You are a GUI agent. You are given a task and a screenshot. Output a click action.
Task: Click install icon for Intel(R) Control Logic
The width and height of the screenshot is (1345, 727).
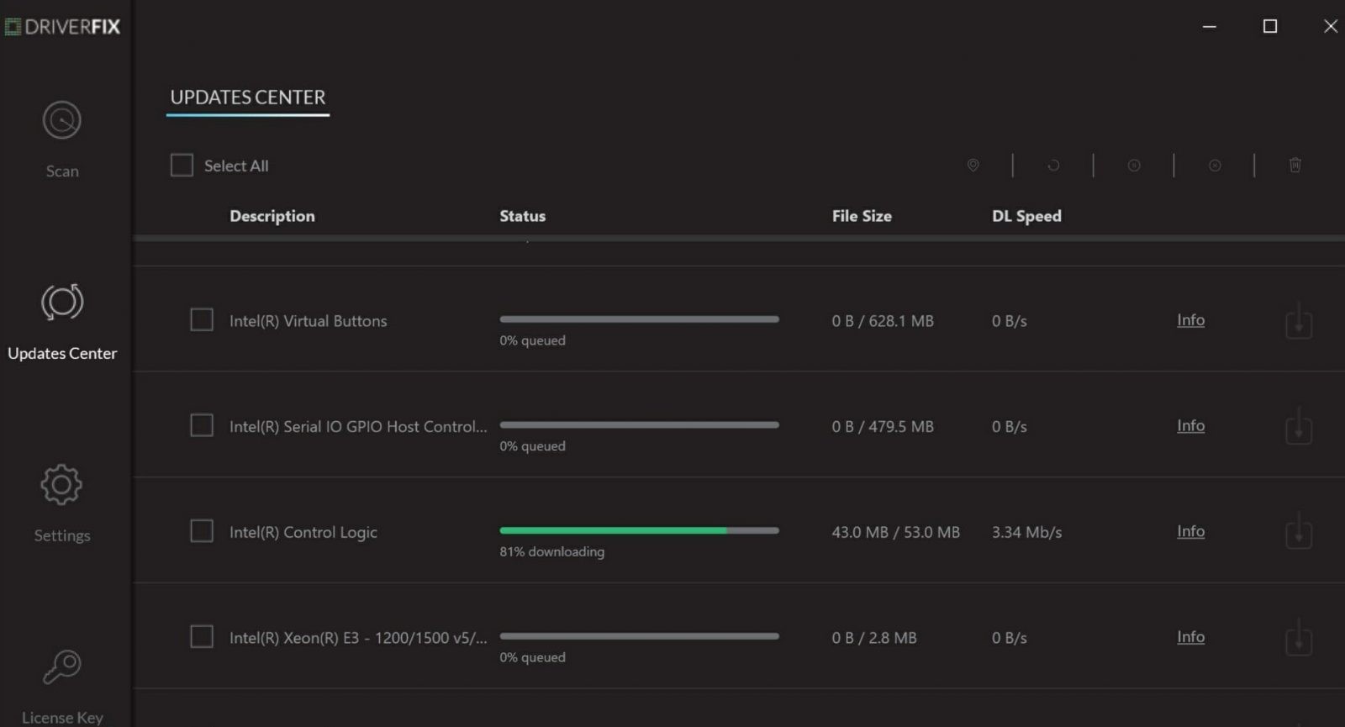(x=1299, y=532)
